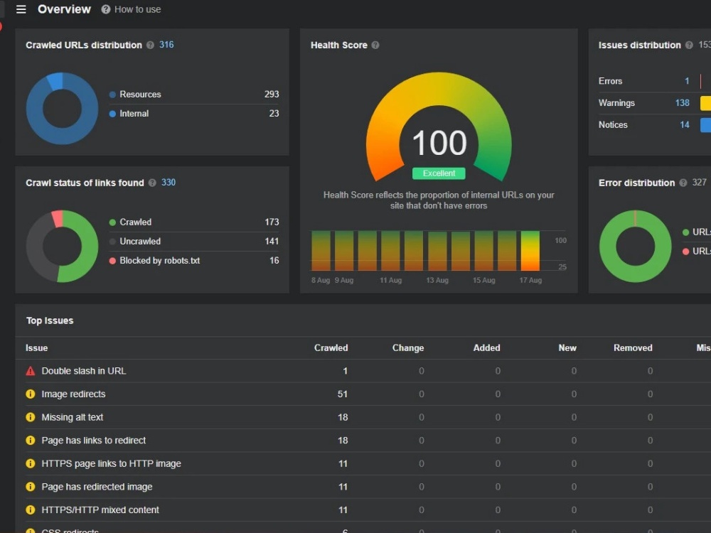Sort by Crawled column header
The width and height of the screenshot is (711, 533).
[331, 348]
